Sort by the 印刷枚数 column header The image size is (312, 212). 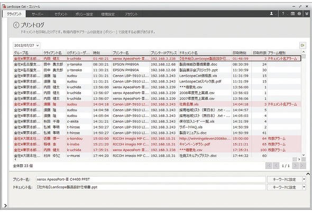(260, 53)
